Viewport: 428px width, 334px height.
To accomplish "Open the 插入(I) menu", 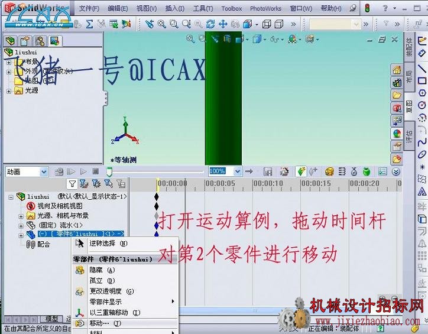I will (175, 8).
